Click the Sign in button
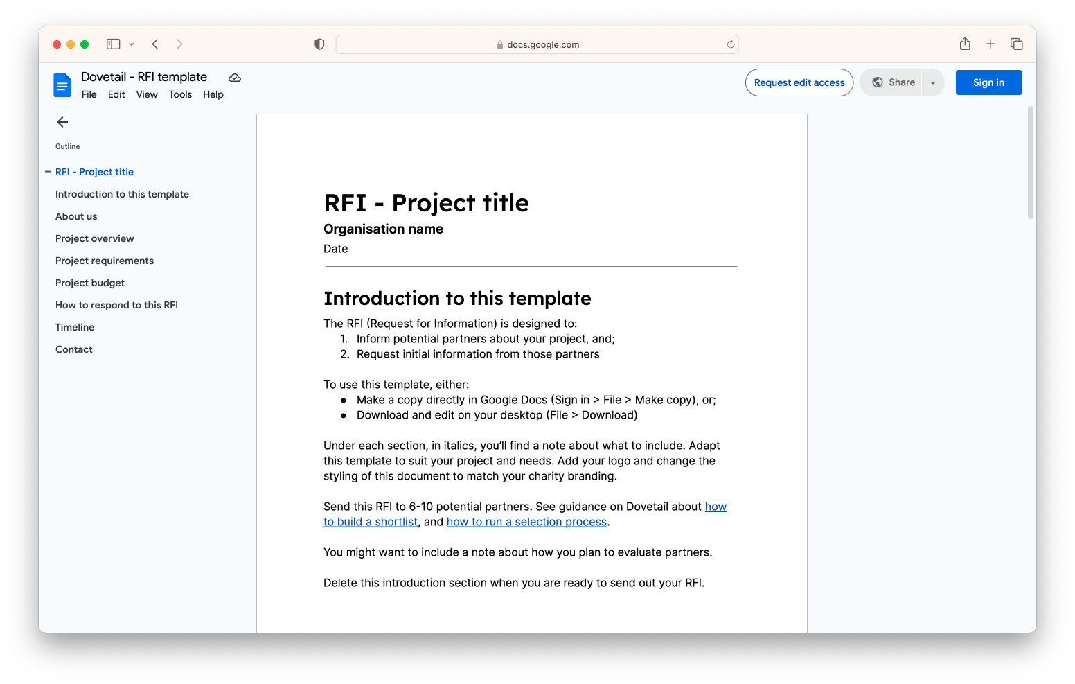 coord(988,82)
